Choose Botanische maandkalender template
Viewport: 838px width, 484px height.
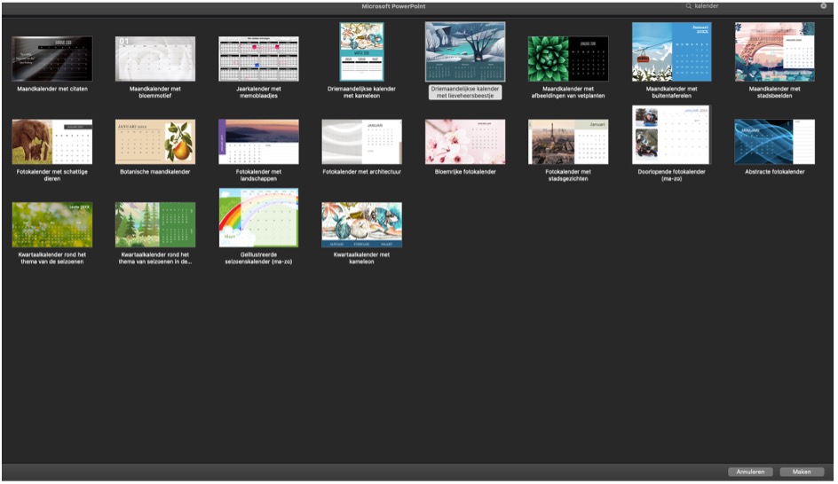[x=154, y=142]
